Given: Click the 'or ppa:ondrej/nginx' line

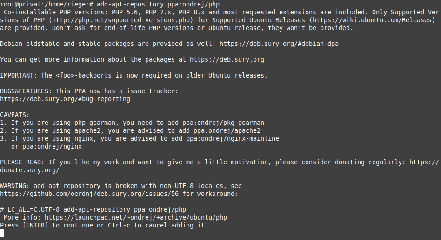Looking at the screenshot, I should 47,147.
